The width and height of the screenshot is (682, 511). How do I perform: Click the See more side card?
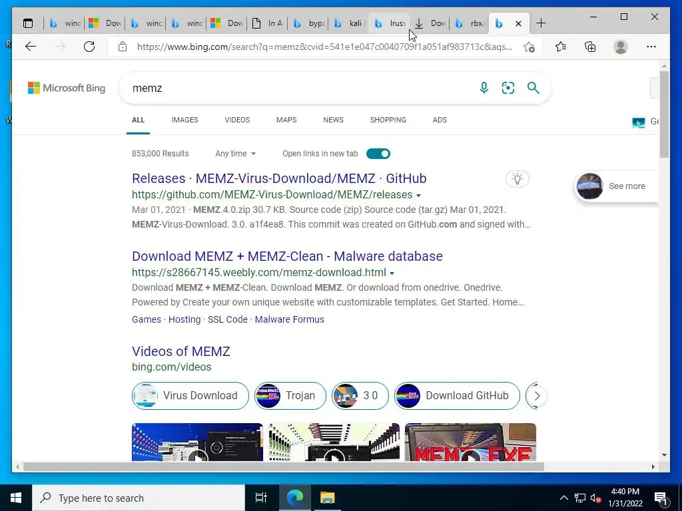pyautogui.click(x=616, y=186)
